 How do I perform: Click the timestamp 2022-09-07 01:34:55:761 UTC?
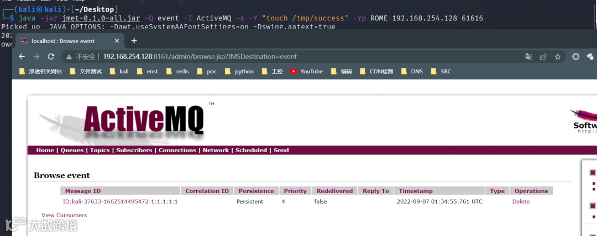point(439,202)
